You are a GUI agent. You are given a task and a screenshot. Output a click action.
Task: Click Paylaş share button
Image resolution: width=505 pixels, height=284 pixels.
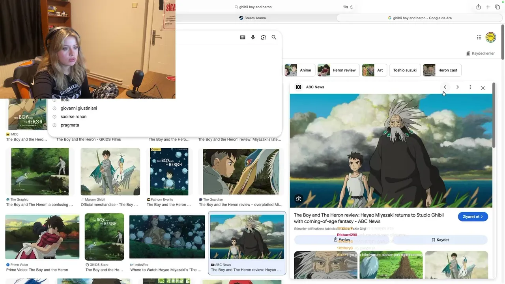342,240
